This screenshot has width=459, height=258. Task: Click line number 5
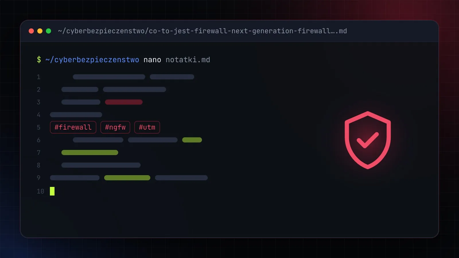(x=38, y=127)
